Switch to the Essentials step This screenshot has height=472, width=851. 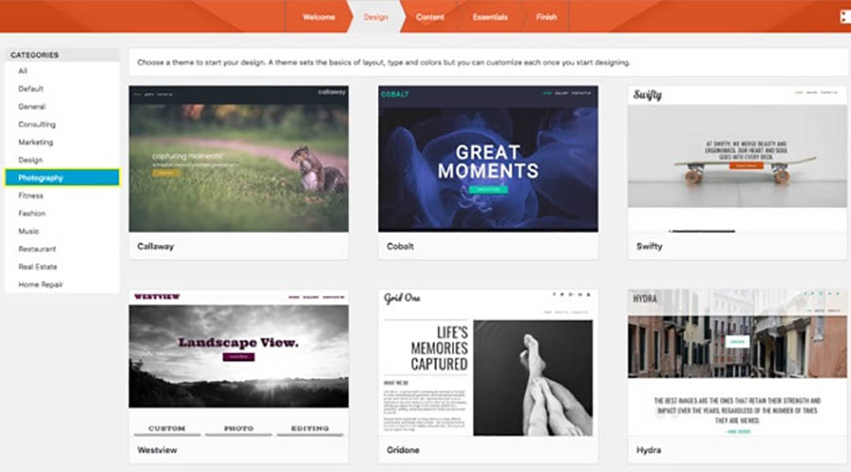[x=490, y=17]
